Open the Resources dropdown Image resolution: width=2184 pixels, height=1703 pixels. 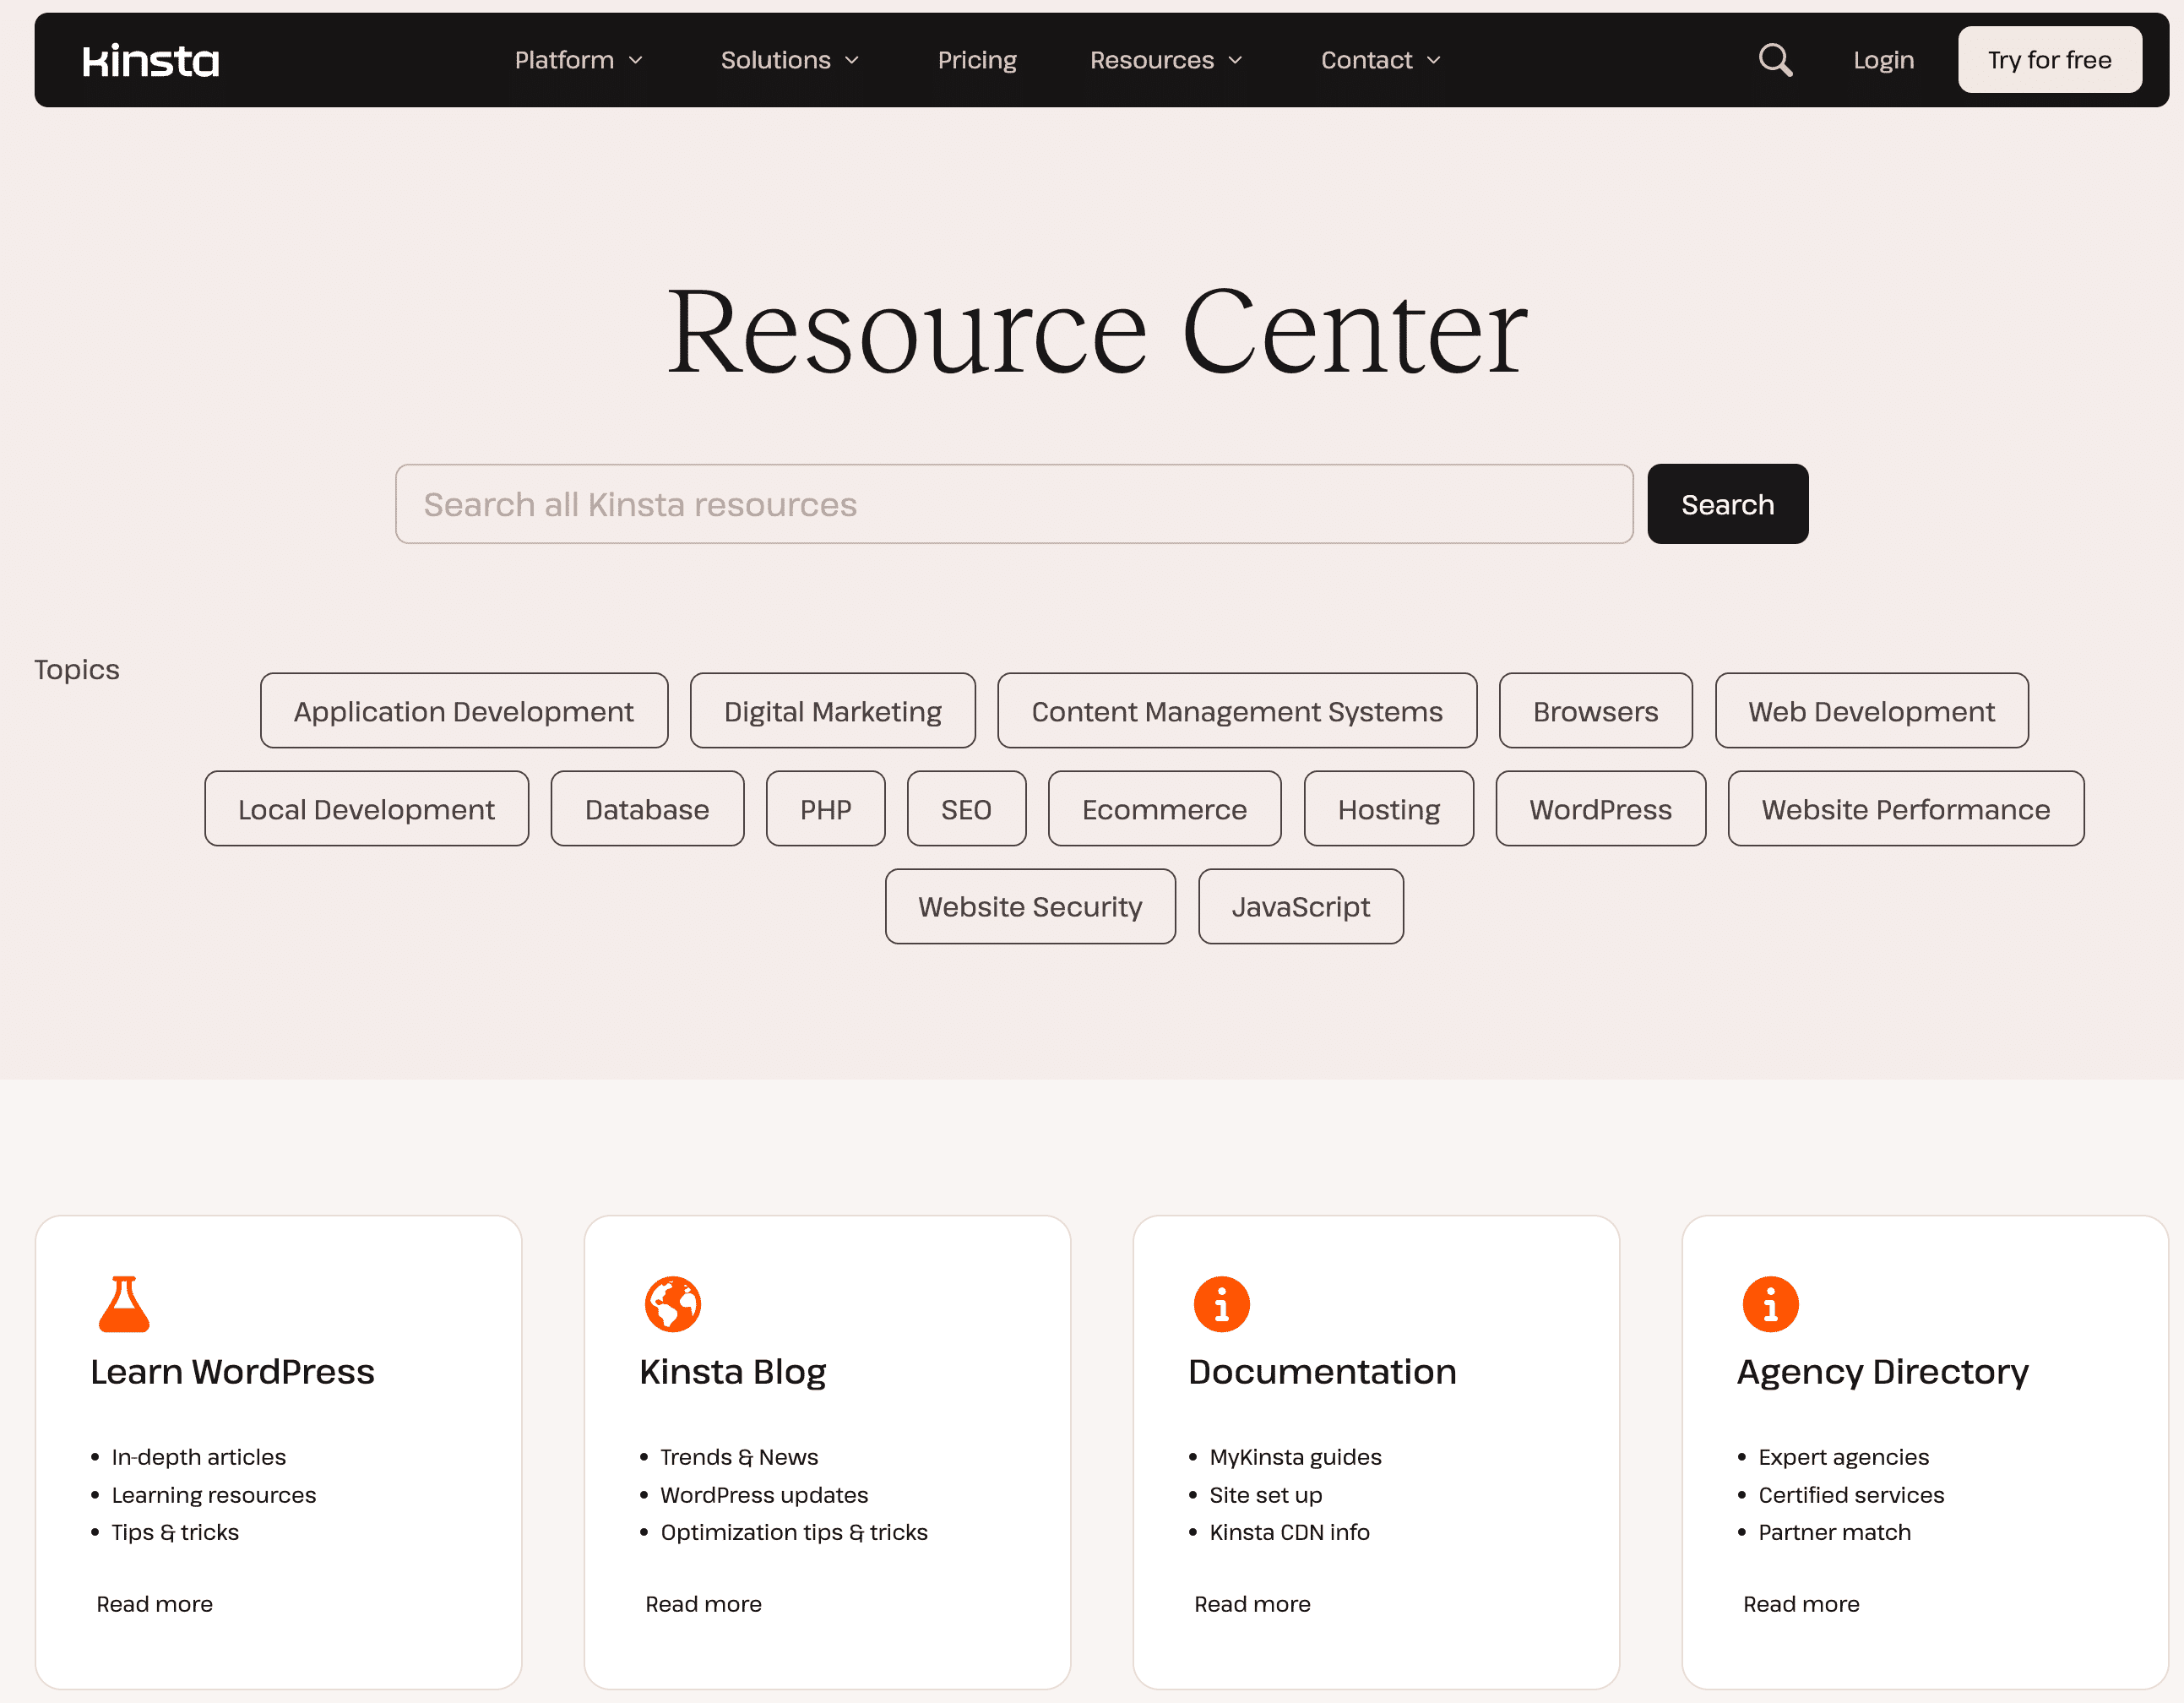[1165, 60]
